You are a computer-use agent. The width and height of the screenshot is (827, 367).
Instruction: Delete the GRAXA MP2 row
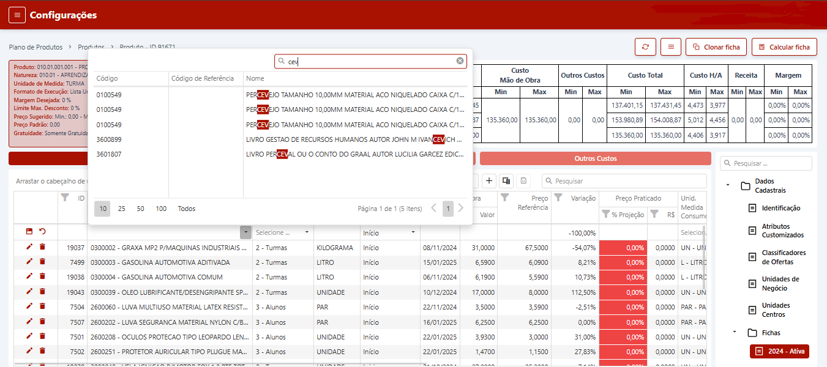click(x=42, y=247)
